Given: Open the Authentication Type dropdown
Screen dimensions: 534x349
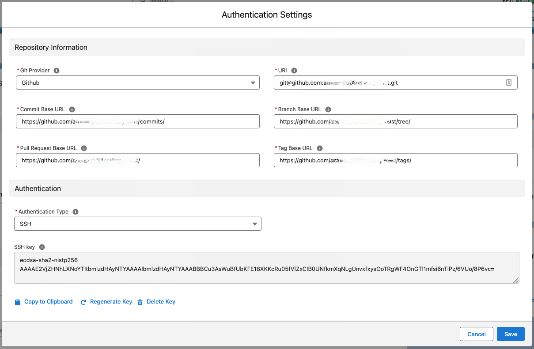Looking at the screenshot, I should (x=138, y=224).
